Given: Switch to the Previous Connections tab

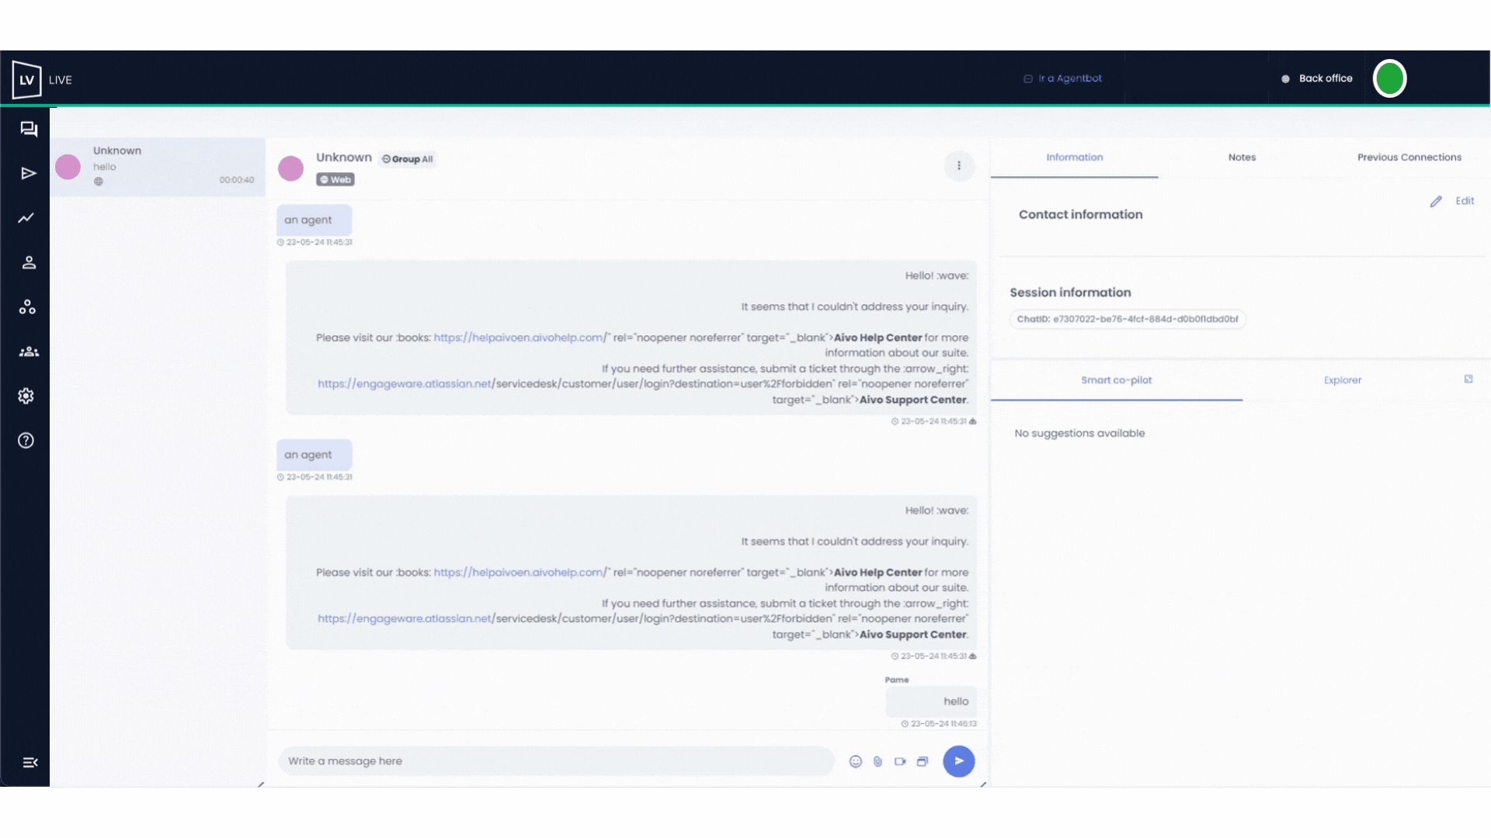Looking at the screenshot, I should point(1409,158).
